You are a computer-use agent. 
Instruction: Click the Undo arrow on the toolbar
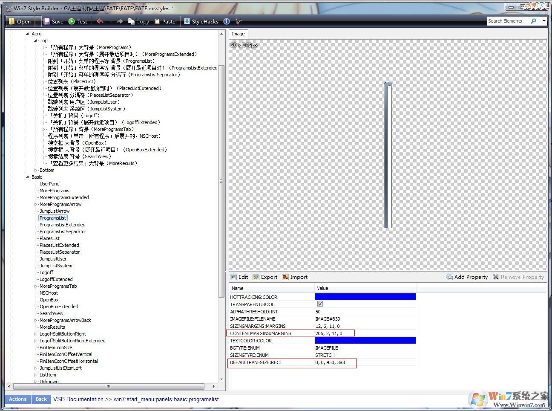click(101, 21)
